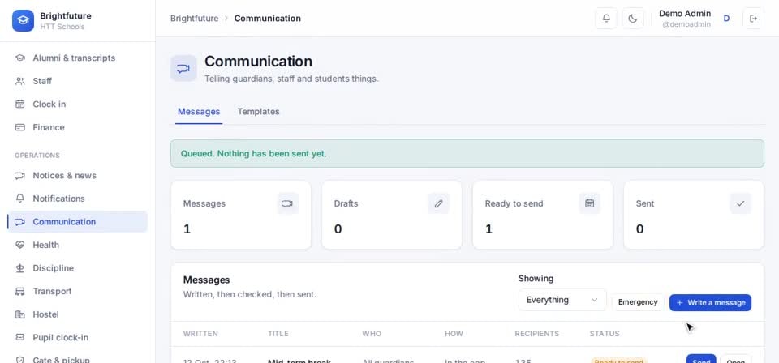Click the Brightfuture breadcrumb link
The height and width of the screenshot is (363, 779).
[x=194, y=19]
